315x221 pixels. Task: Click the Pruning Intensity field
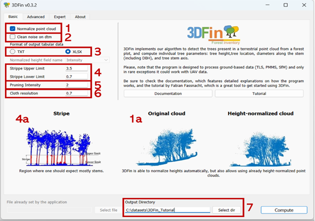(77, 85)
